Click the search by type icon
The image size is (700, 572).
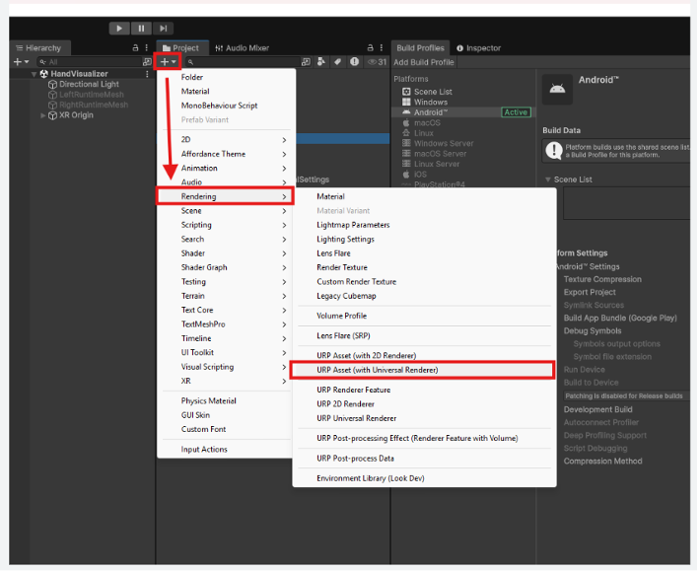(x=321, y=62)
